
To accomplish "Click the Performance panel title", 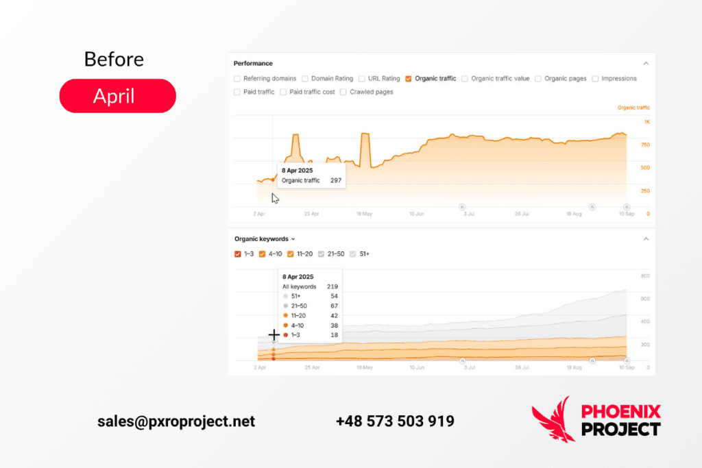I will pyautogui.click(x=253, y=64).
